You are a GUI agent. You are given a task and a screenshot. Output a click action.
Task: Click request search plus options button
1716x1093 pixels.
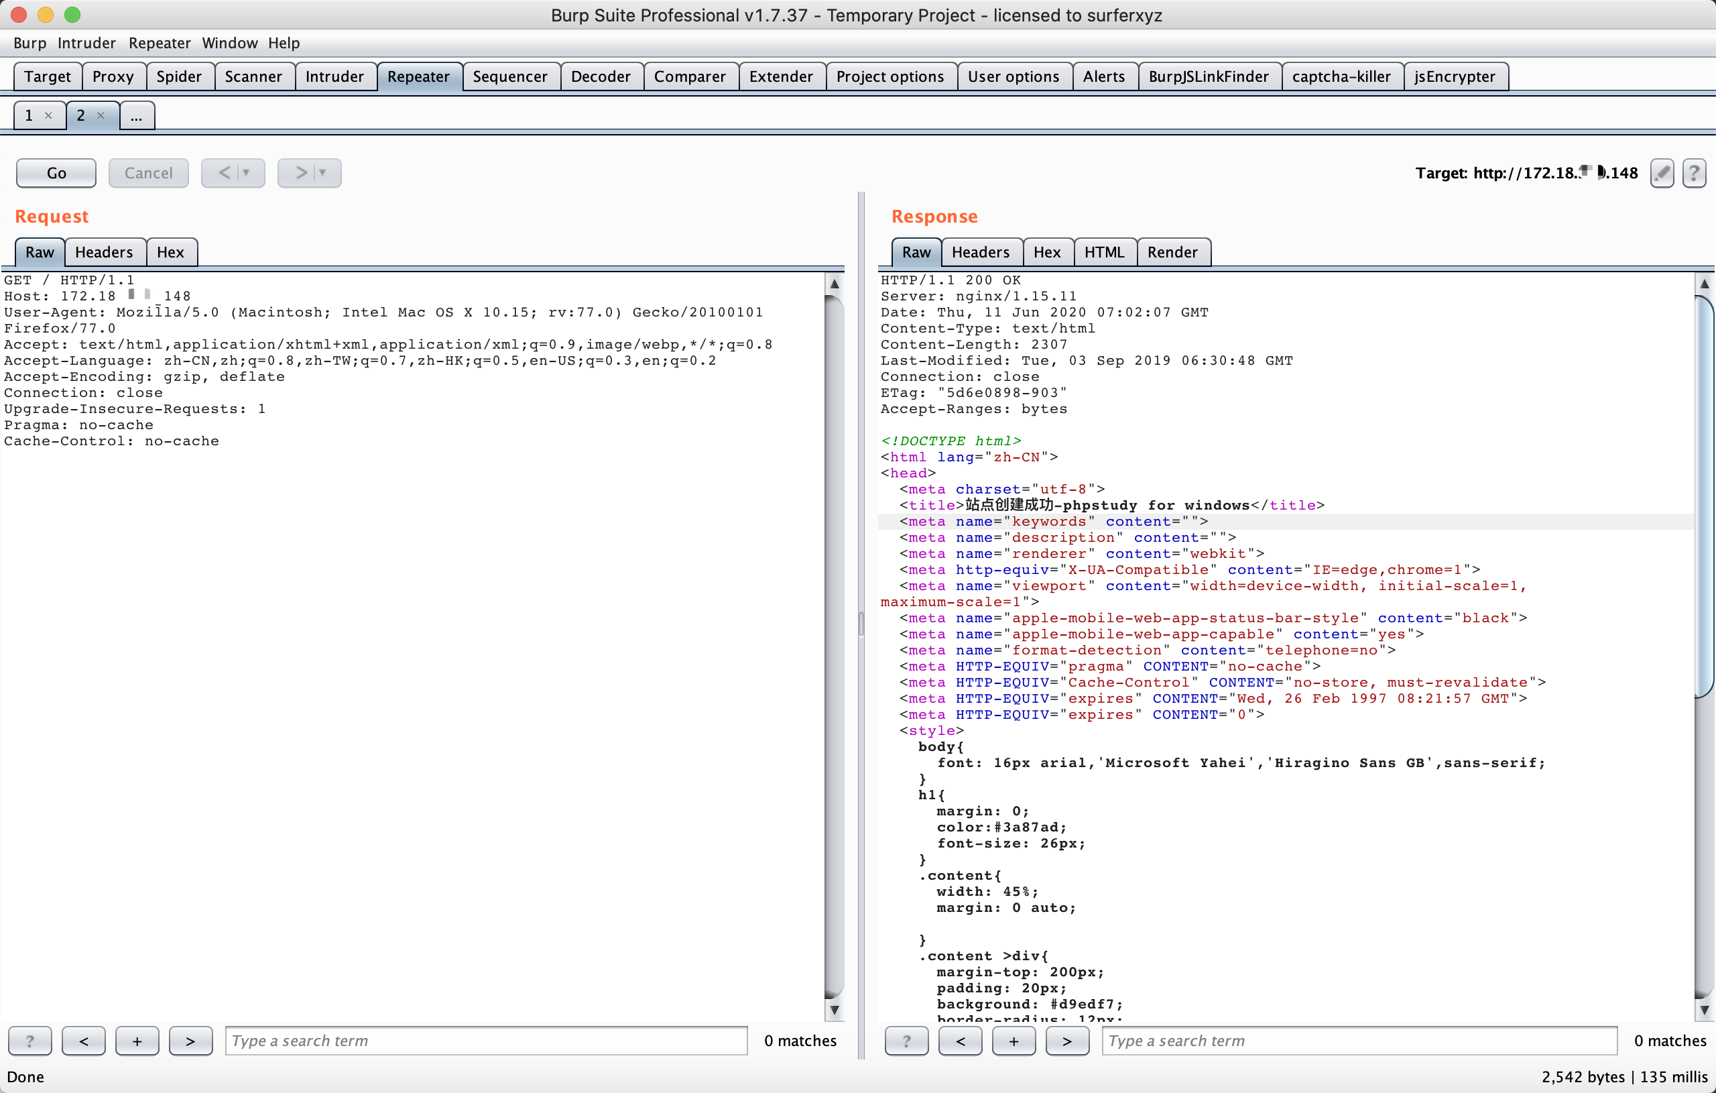[137, 1040]
